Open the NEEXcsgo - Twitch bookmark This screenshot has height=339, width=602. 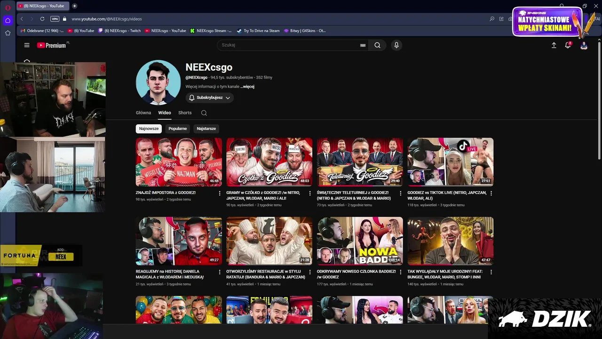[119, 31]
